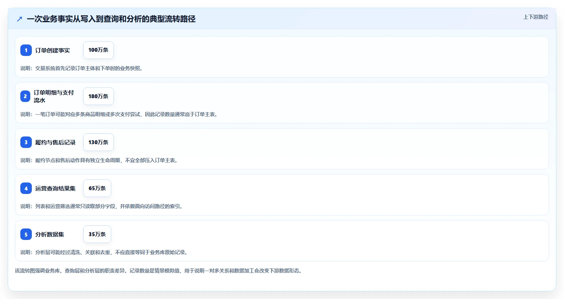
Task: Click the 100万条 count chip
Action: click(x=99, y=50)
